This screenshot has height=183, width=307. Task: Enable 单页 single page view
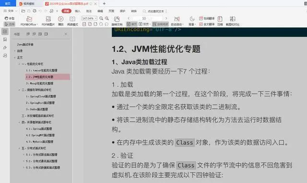132,24
